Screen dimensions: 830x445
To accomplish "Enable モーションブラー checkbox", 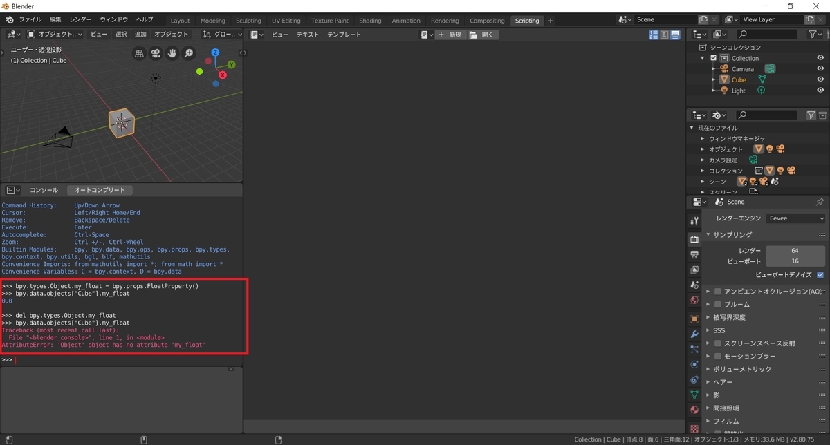I will [x=717, y=356].
